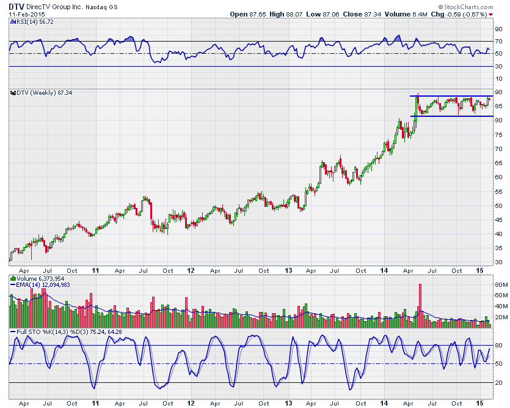The height and width of the screenshot is (408, 510).
Task: Click year 12 label below the stochastic panel
Action: 191,404
